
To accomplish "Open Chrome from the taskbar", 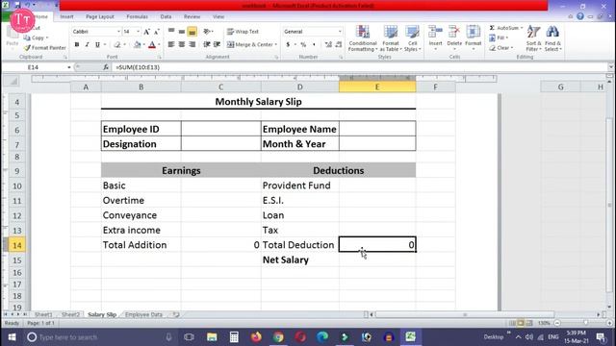I will pos(278,337).
